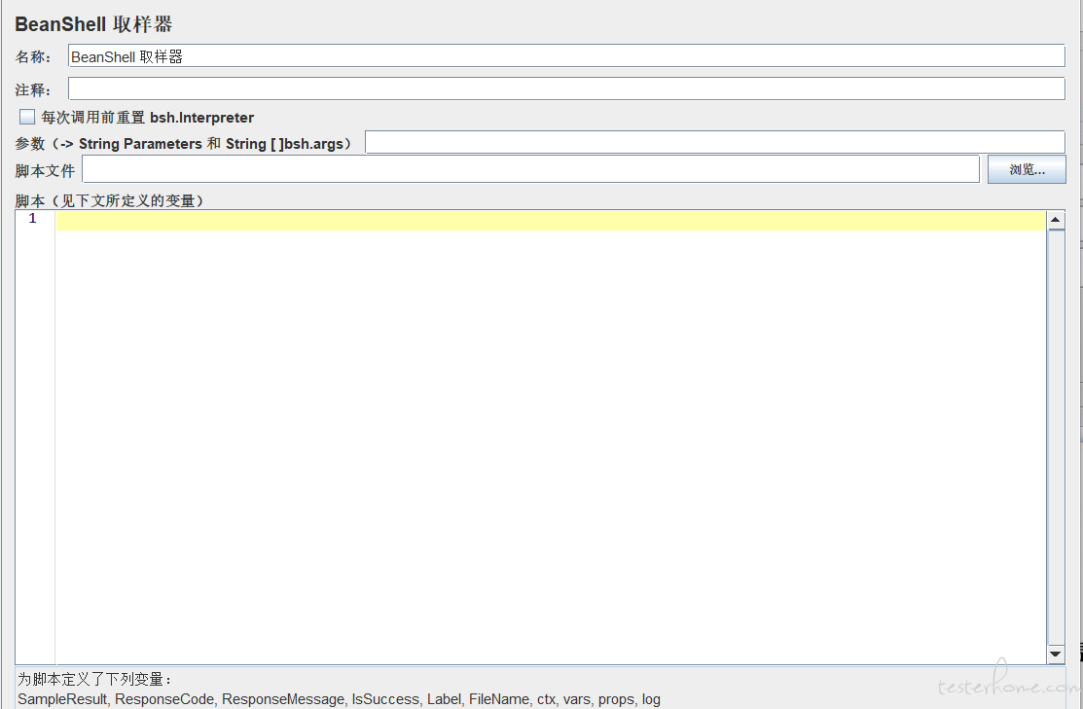Click the BeanShell 取样器 panel title

tap(93, 24)
